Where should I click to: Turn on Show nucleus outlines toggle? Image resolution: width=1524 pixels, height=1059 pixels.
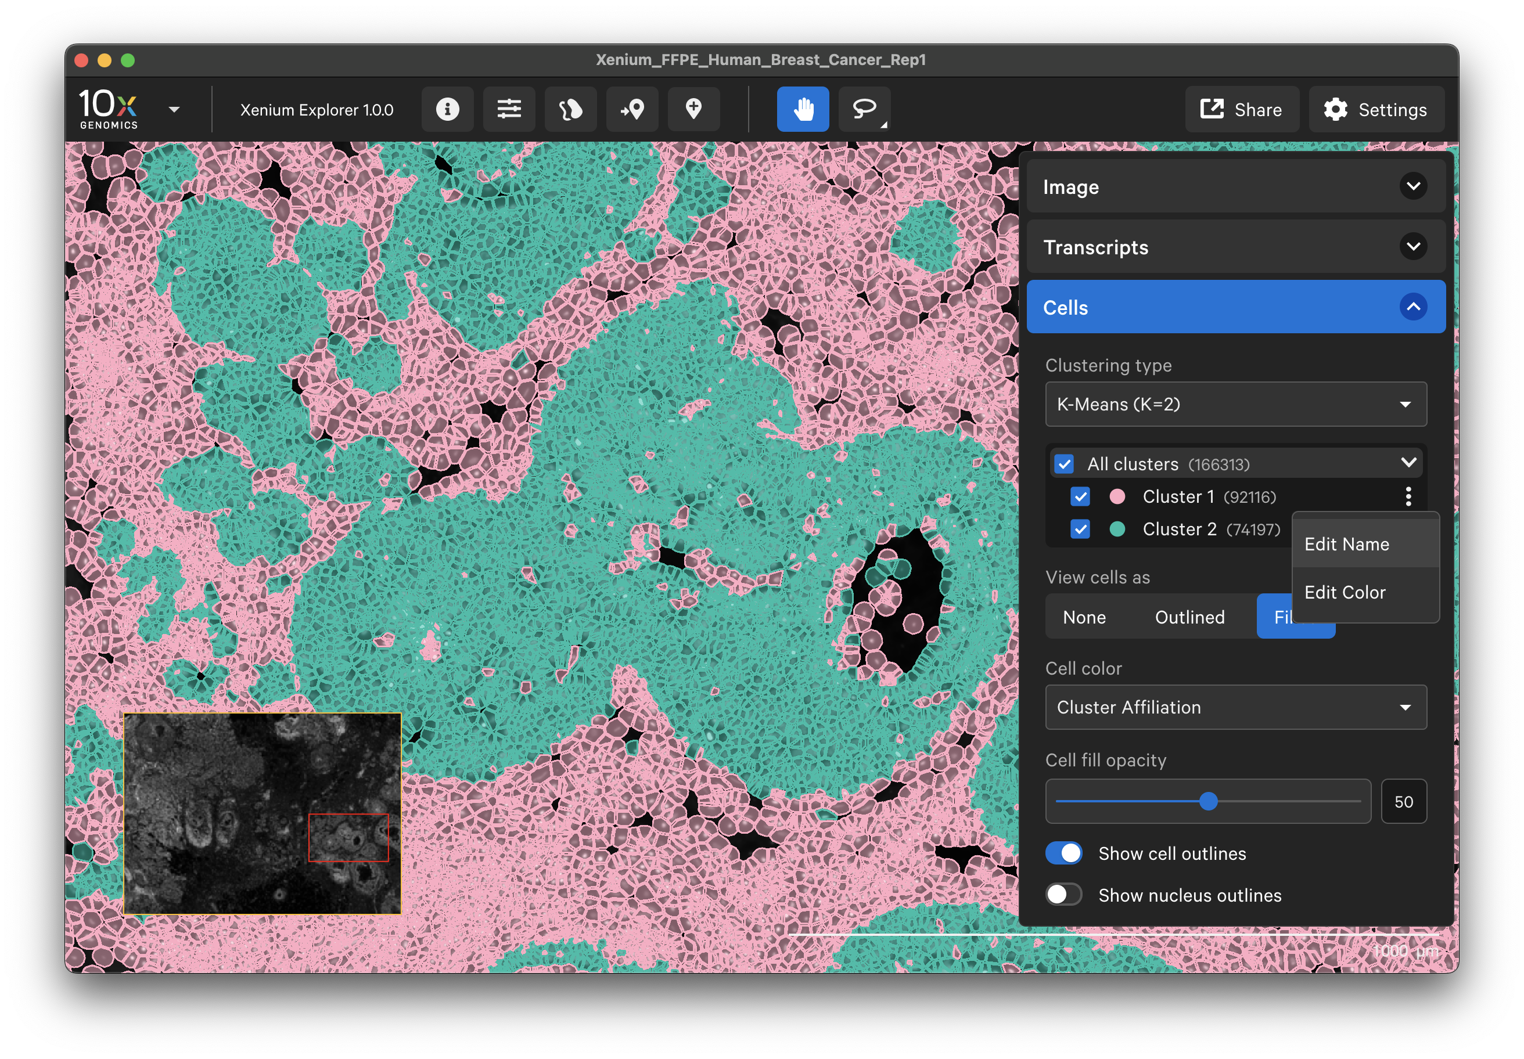tap(1063, 895)
